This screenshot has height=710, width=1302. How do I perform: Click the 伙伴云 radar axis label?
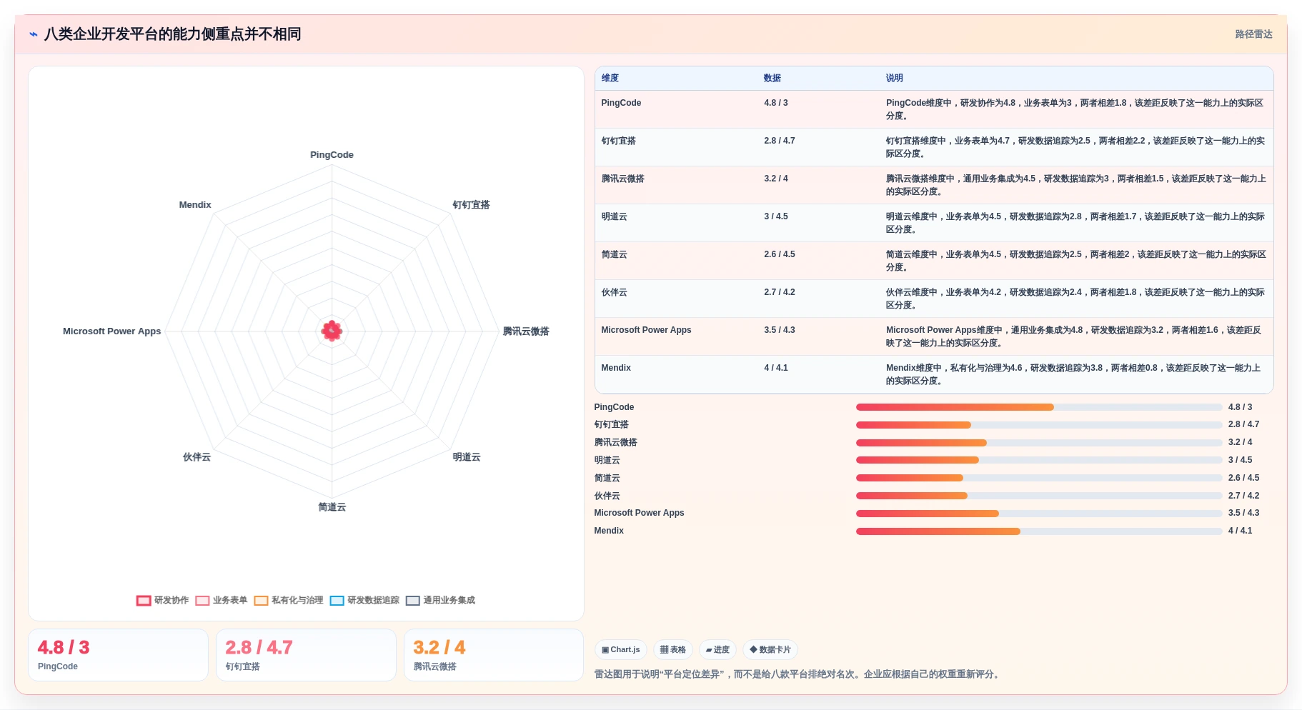coord(197,457)
